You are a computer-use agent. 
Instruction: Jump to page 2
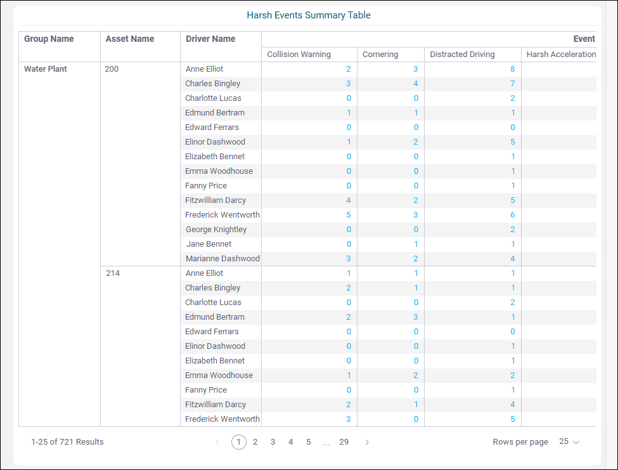pyautogui.click(x=255, y=442)
